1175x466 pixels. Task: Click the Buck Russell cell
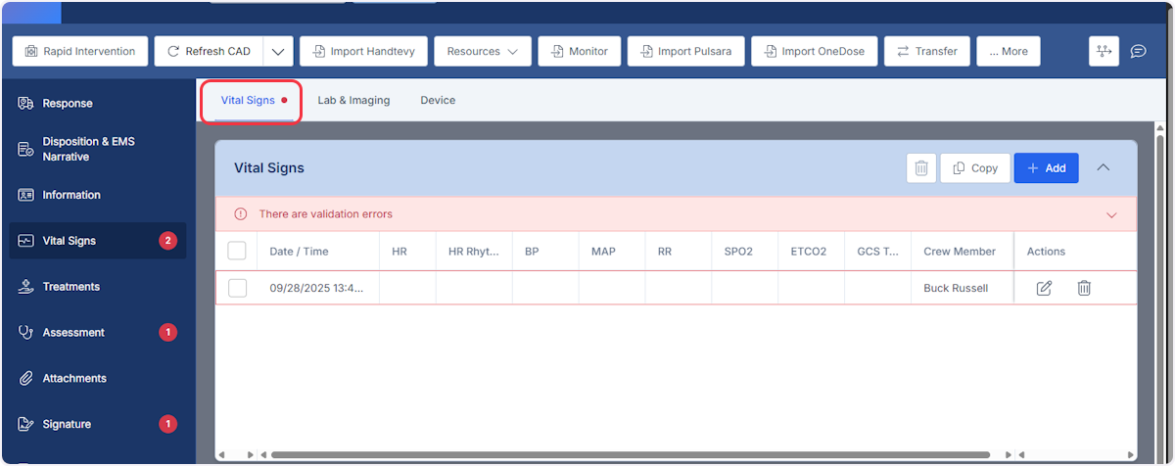click(963, 288)
